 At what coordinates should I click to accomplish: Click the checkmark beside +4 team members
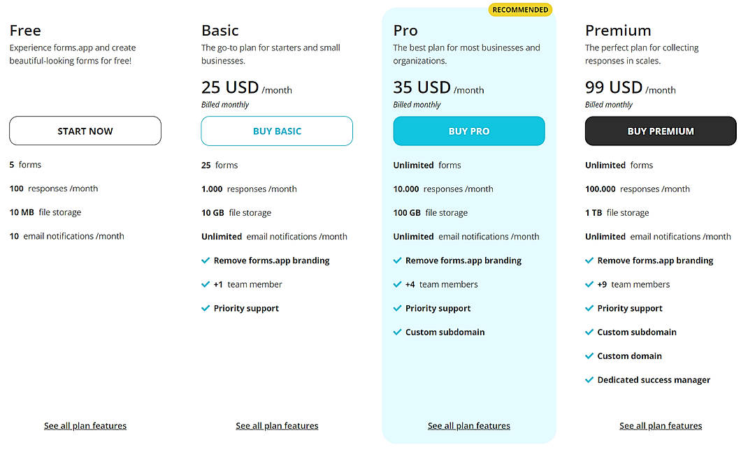click(397, 284)
